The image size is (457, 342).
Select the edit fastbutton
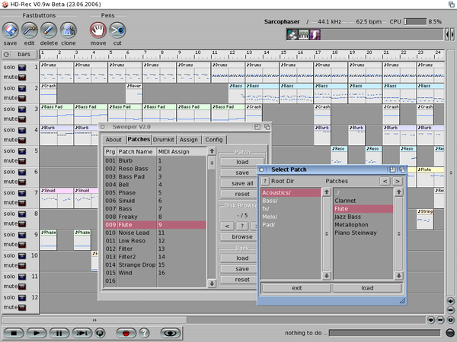[x=30, y=30]
